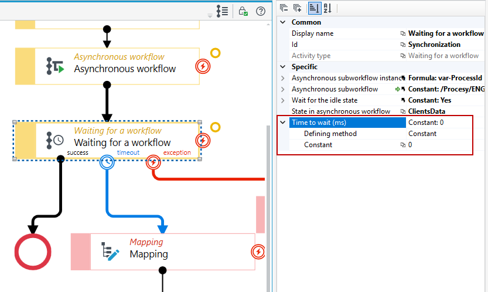Click the Formula: var-ProcessId value
The height and width of the screenshot is (292, 488).
point(446,78)
